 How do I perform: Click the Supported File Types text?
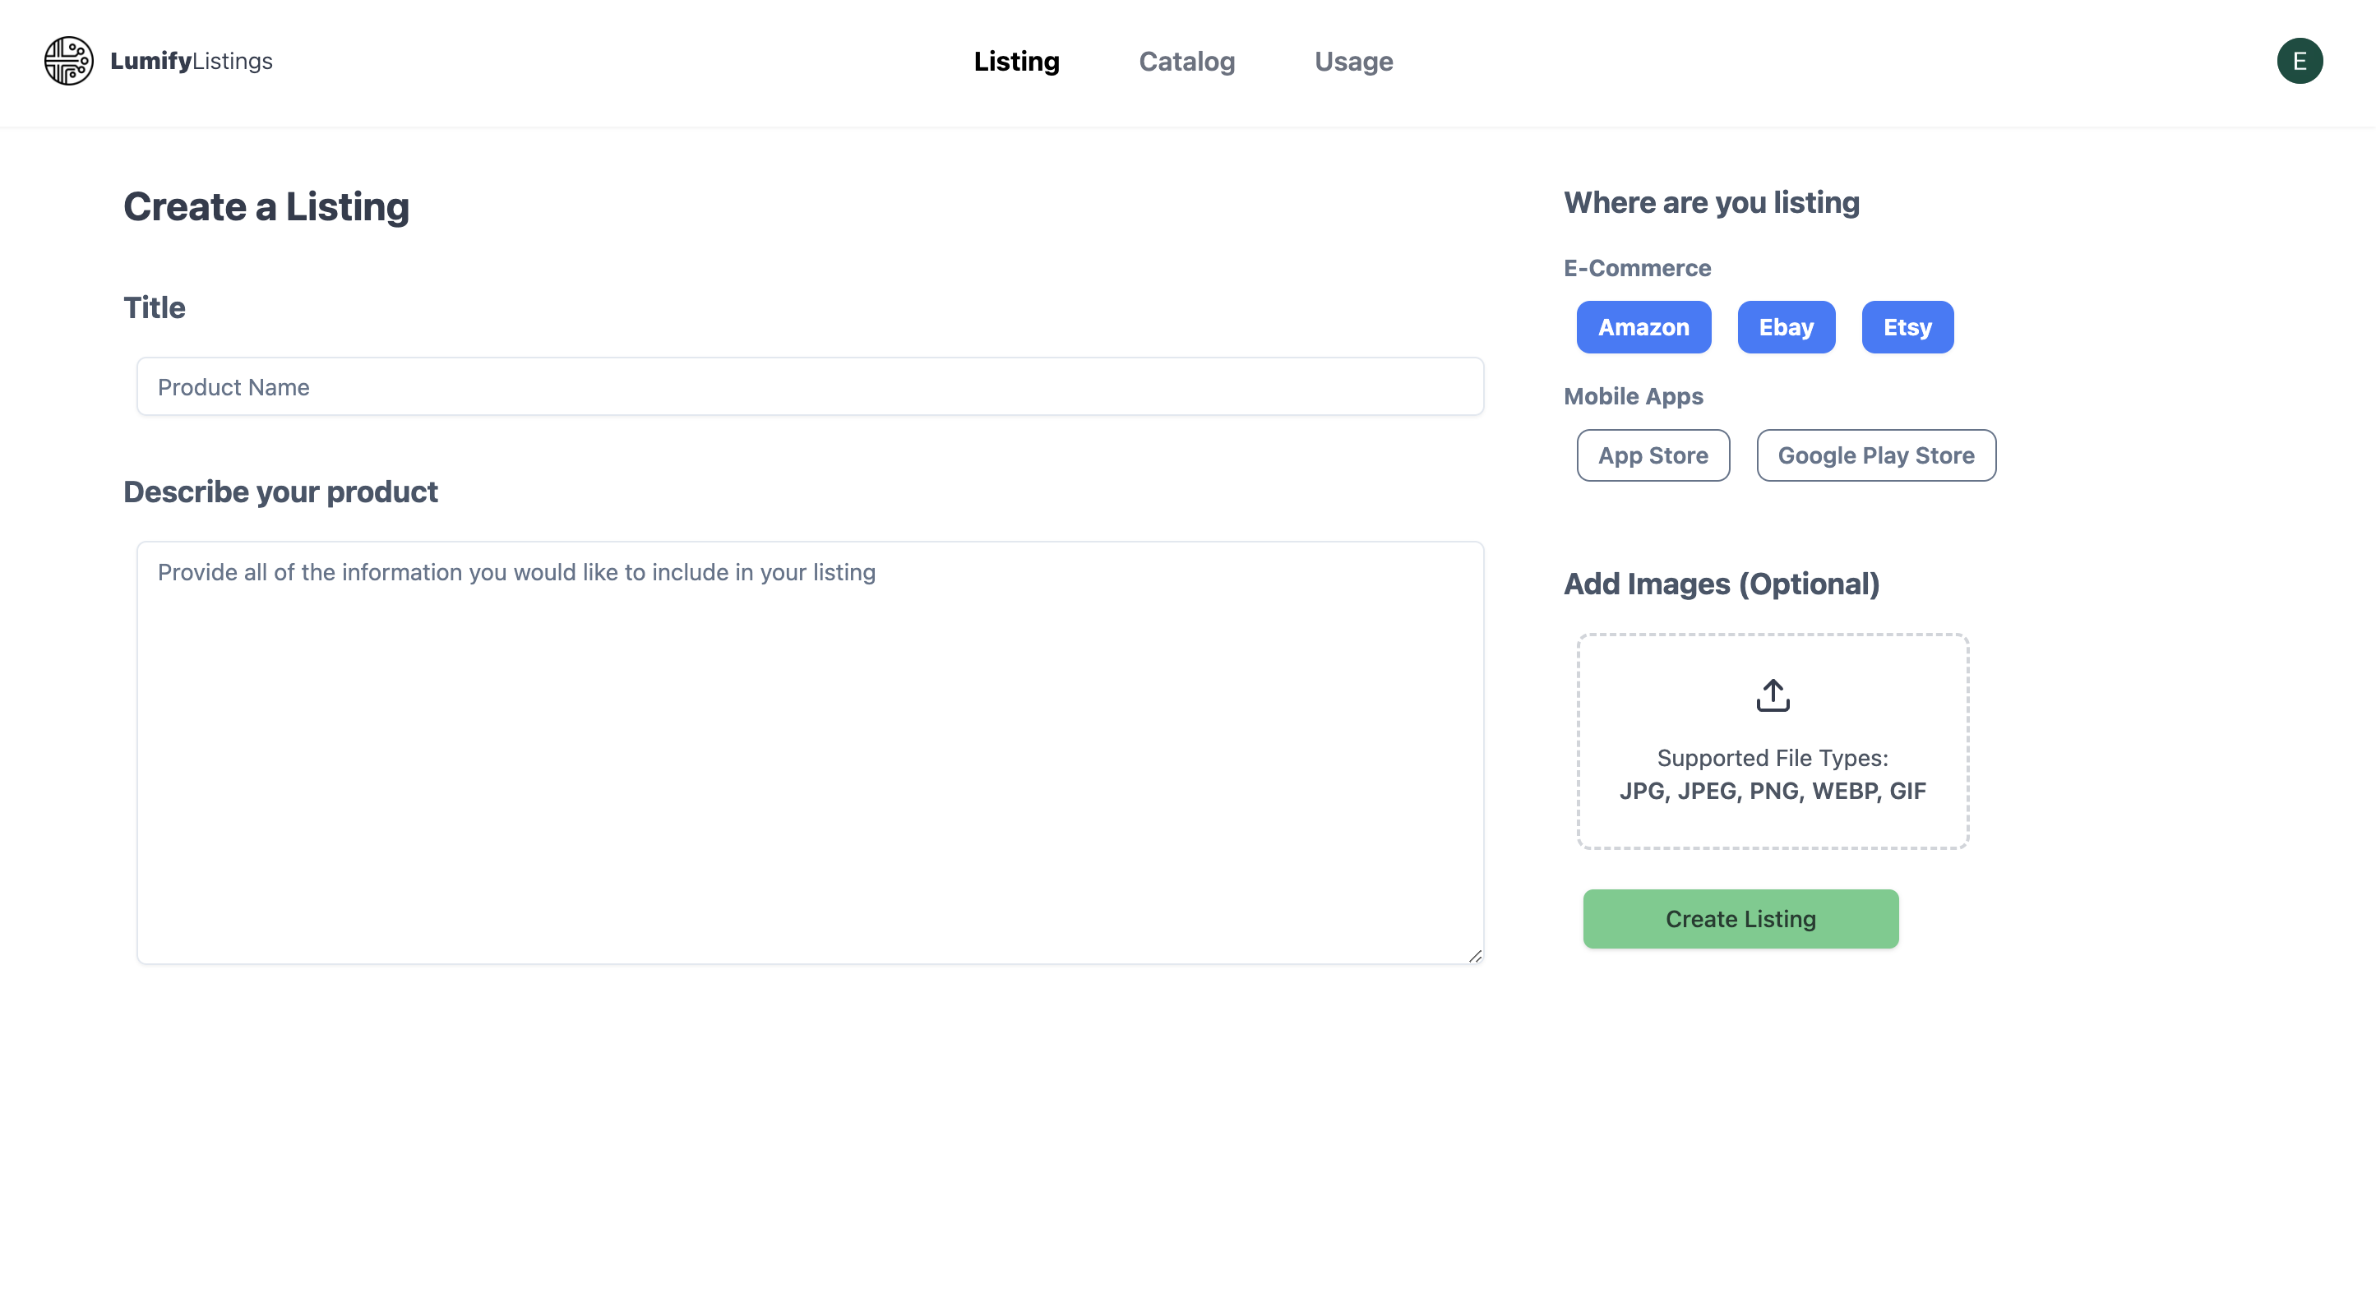[1772, 758]
